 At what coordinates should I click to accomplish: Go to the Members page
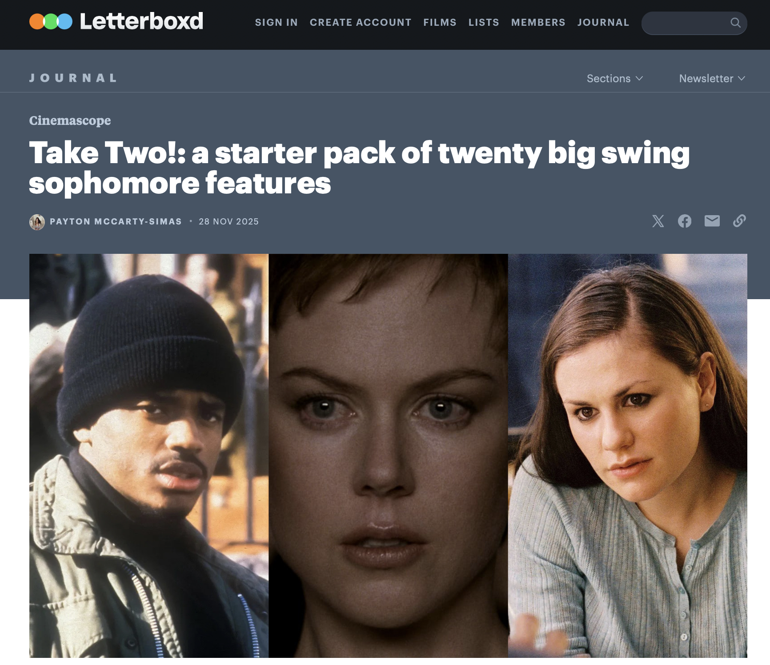pos(538,22)
